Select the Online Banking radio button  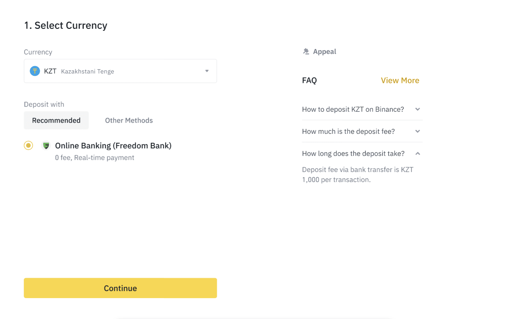point(29,146)
